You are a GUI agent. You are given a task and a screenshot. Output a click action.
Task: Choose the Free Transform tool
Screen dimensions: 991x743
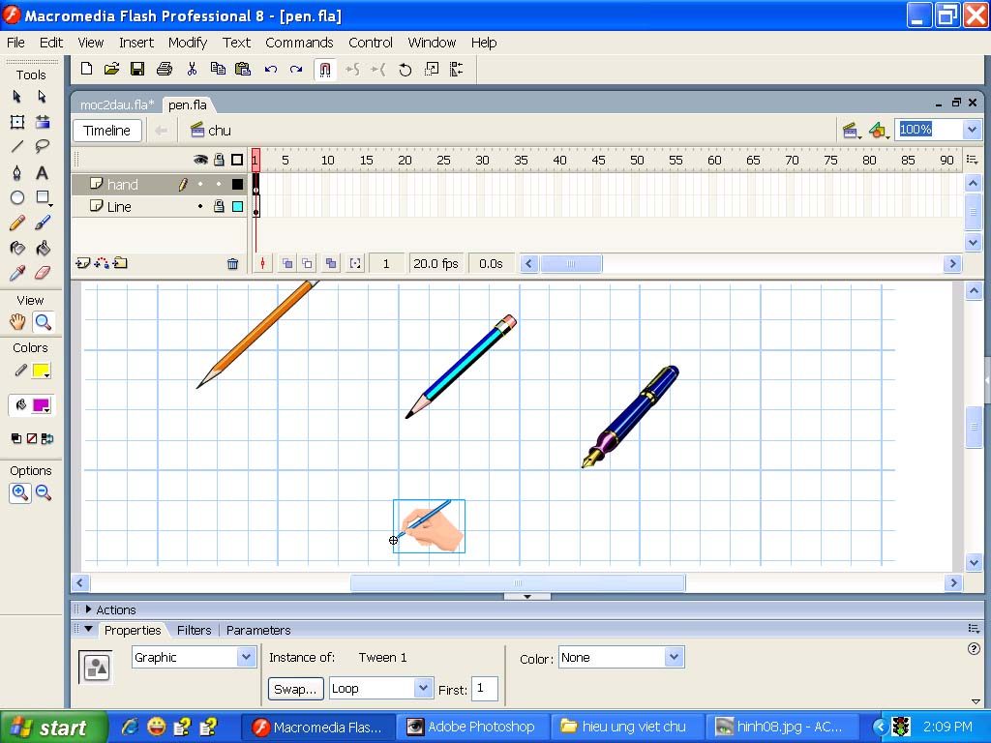[x=17, y=122]
